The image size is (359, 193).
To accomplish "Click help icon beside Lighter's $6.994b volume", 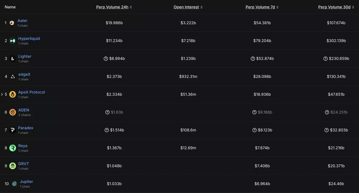I will (x=106, y=59).
